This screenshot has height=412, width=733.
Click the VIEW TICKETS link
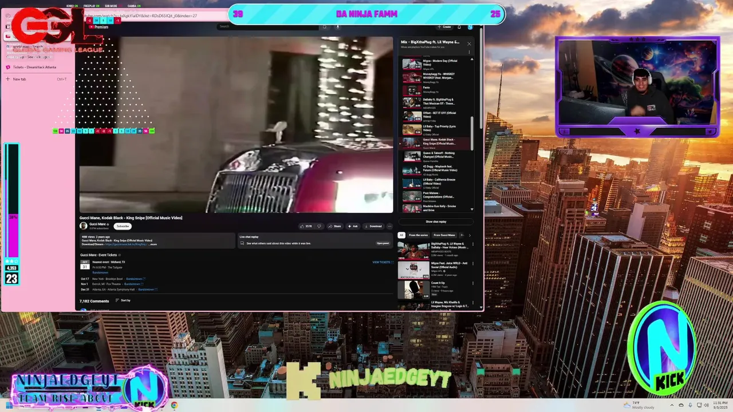383,262
